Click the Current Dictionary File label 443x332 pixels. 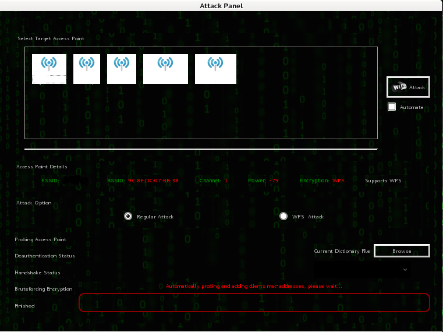coord(342,251)
